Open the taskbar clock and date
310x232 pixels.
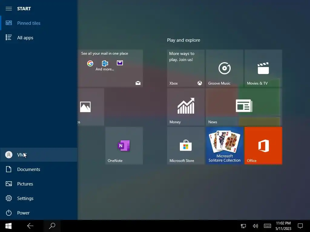(283, 226)
